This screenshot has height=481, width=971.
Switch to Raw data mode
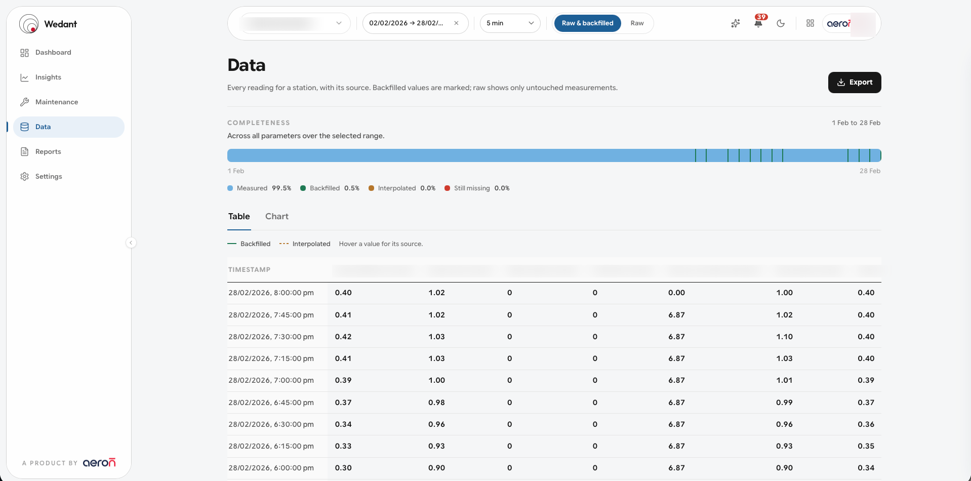click(x=637, y=23)
